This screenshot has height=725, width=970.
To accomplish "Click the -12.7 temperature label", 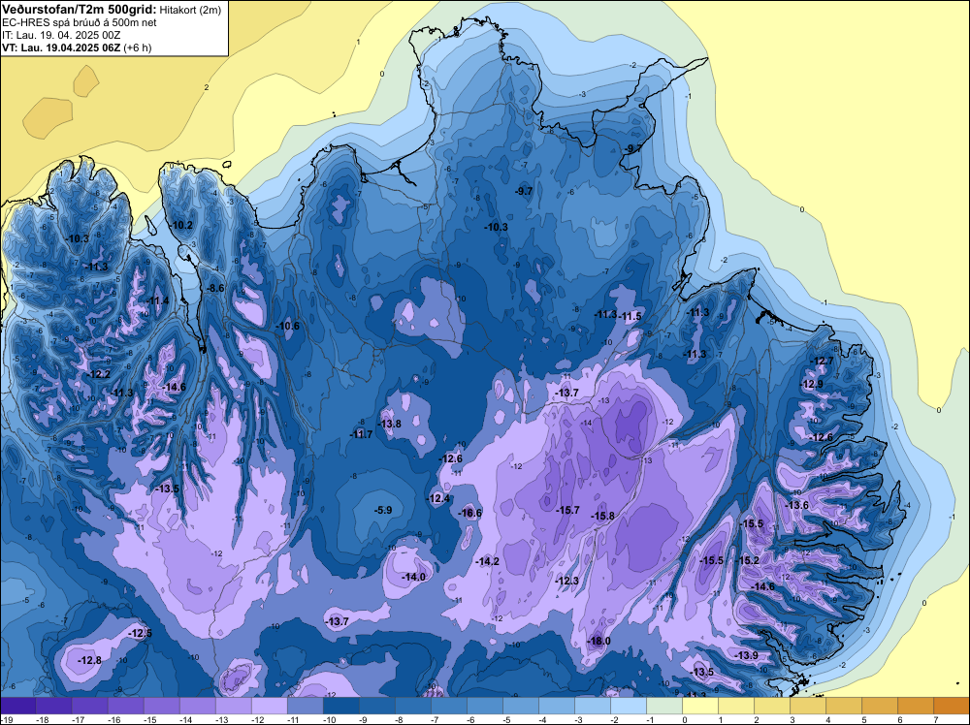I will click(x=822, y=361).
